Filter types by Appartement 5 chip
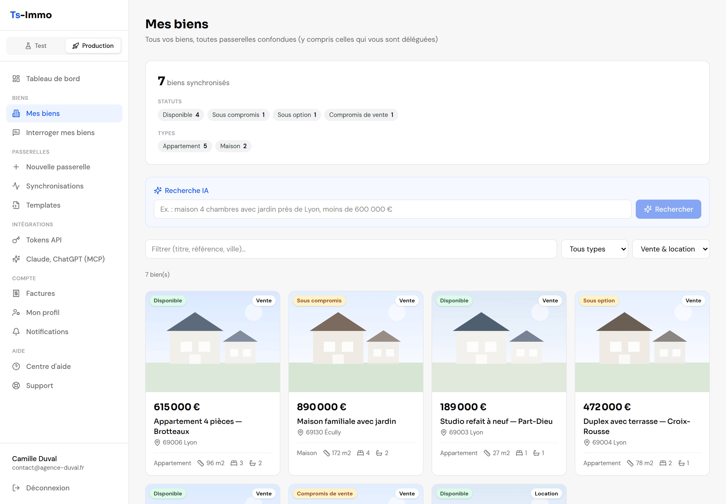The width and height of the screenshot is (726, 504). coord(185,146)
